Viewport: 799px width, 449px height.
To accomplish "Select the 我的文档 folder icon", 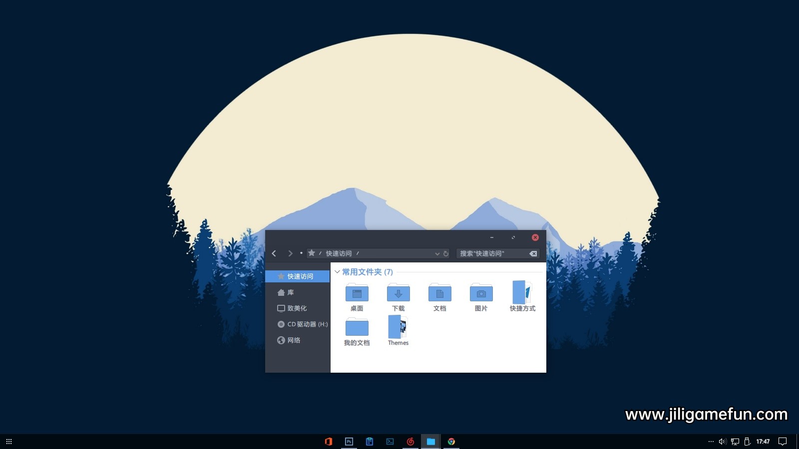I will [x=357, y=327].
